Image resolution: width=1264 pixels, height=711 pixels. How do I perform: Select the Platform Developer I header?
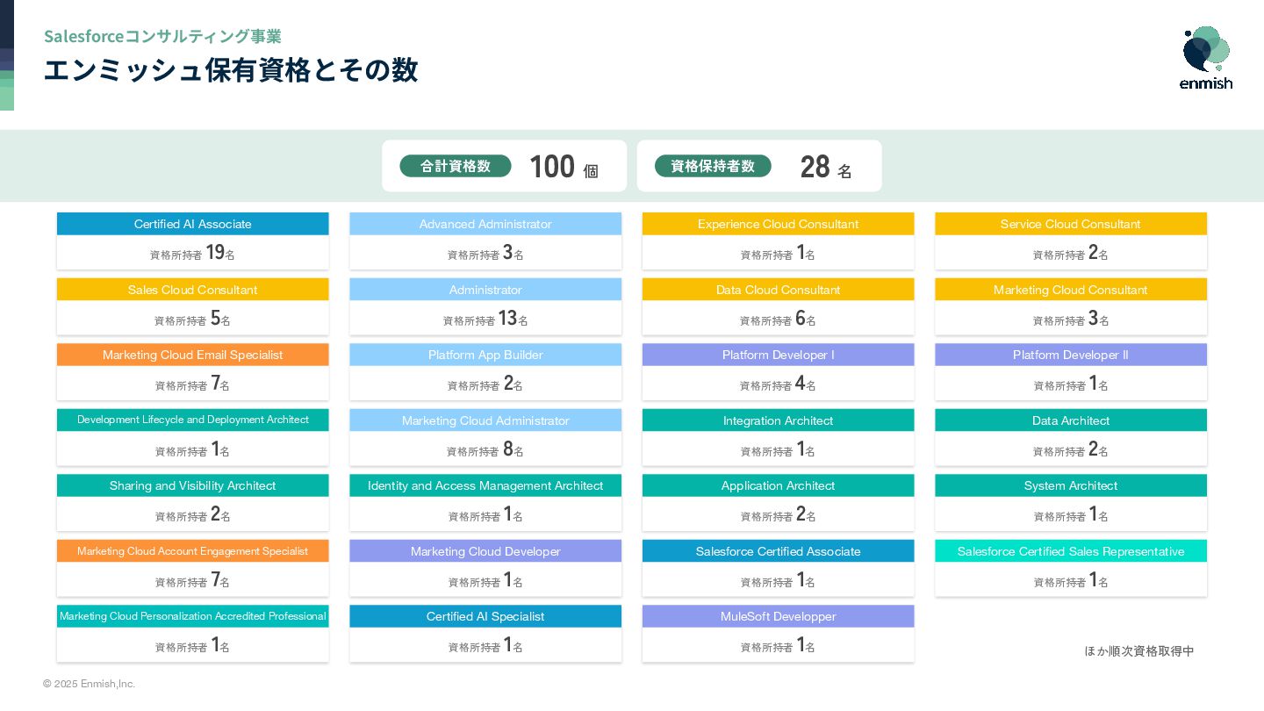[778, 355]
